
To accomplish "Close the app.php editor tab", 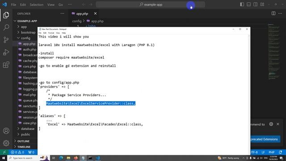I will point(95,13).
